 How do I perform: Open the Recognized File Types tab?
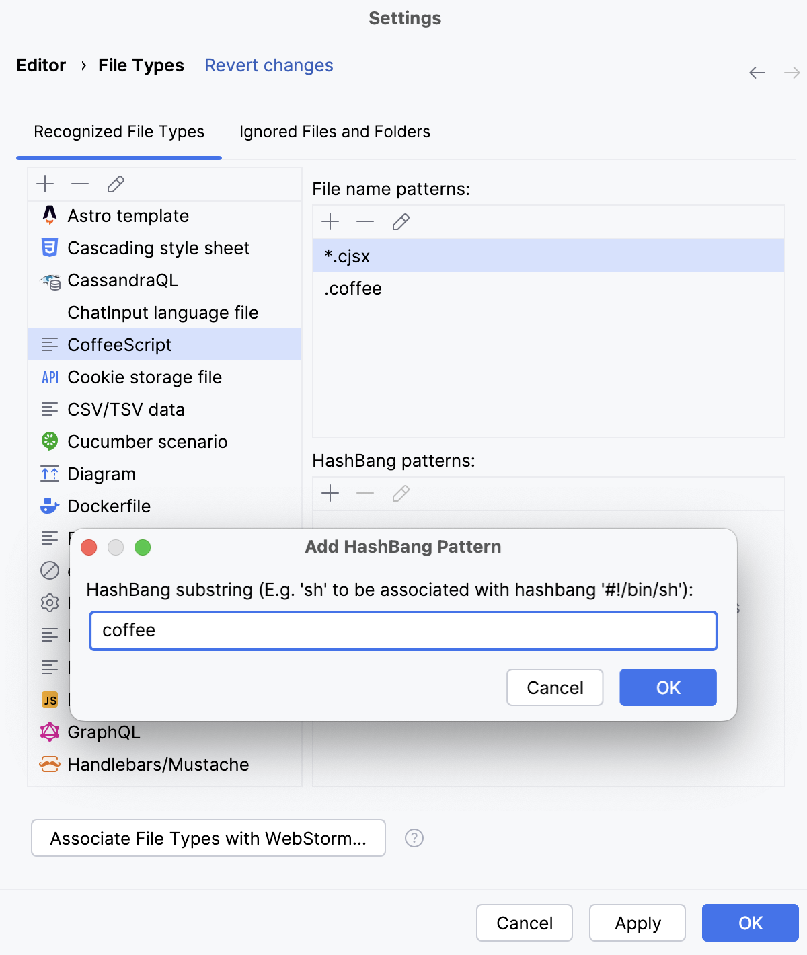coord(118,132)
